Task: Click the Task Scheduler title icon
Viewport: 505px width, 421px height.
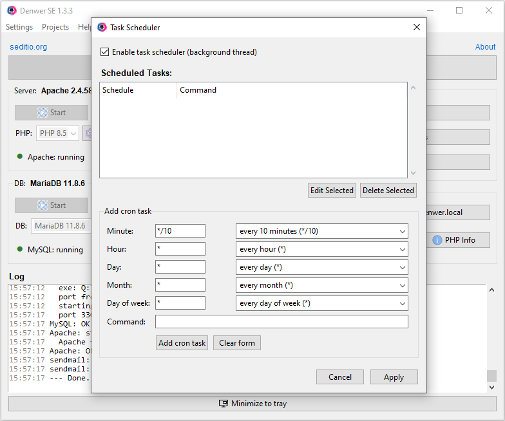Action: [x=102, y=27]
